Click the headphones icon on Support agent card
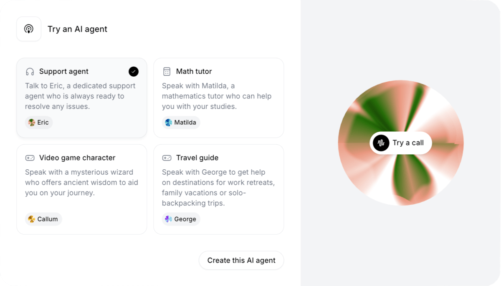Viewport: 501px width, 286px height. (x=29, y=71)
